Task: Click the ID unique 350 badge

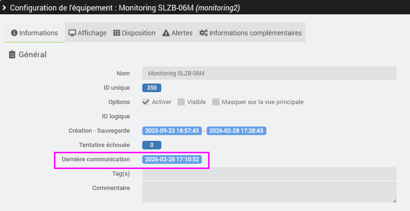Action: (152, 88)
